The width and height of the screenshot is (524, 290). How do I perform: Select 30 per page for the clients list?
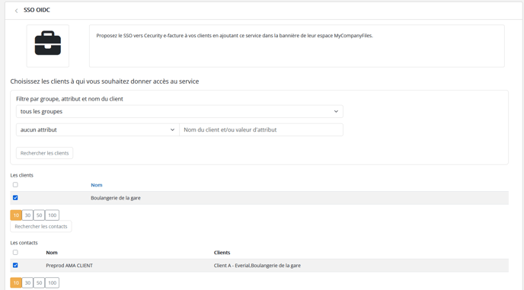tap(27, 215)
